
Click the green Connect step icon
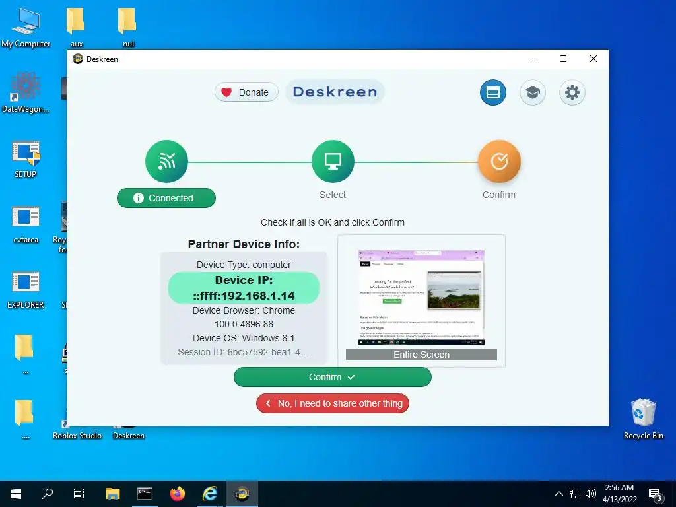pos(166,161)
